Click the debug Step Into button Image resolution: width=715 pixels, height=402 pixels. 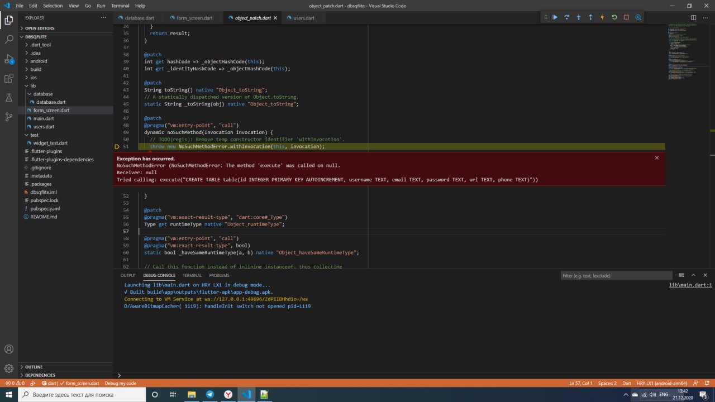(x=579, y=17)
